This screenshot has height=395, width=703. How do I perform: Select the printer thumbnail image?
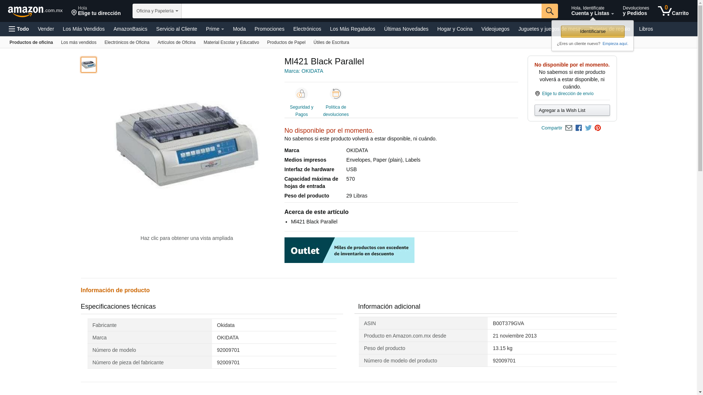[x=88, y=65]
